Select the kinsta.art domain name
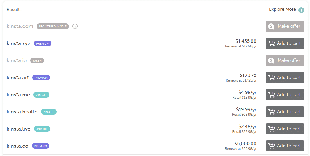Image resolution: width=310 pixels, height=156 pixels. pos(18,78)
